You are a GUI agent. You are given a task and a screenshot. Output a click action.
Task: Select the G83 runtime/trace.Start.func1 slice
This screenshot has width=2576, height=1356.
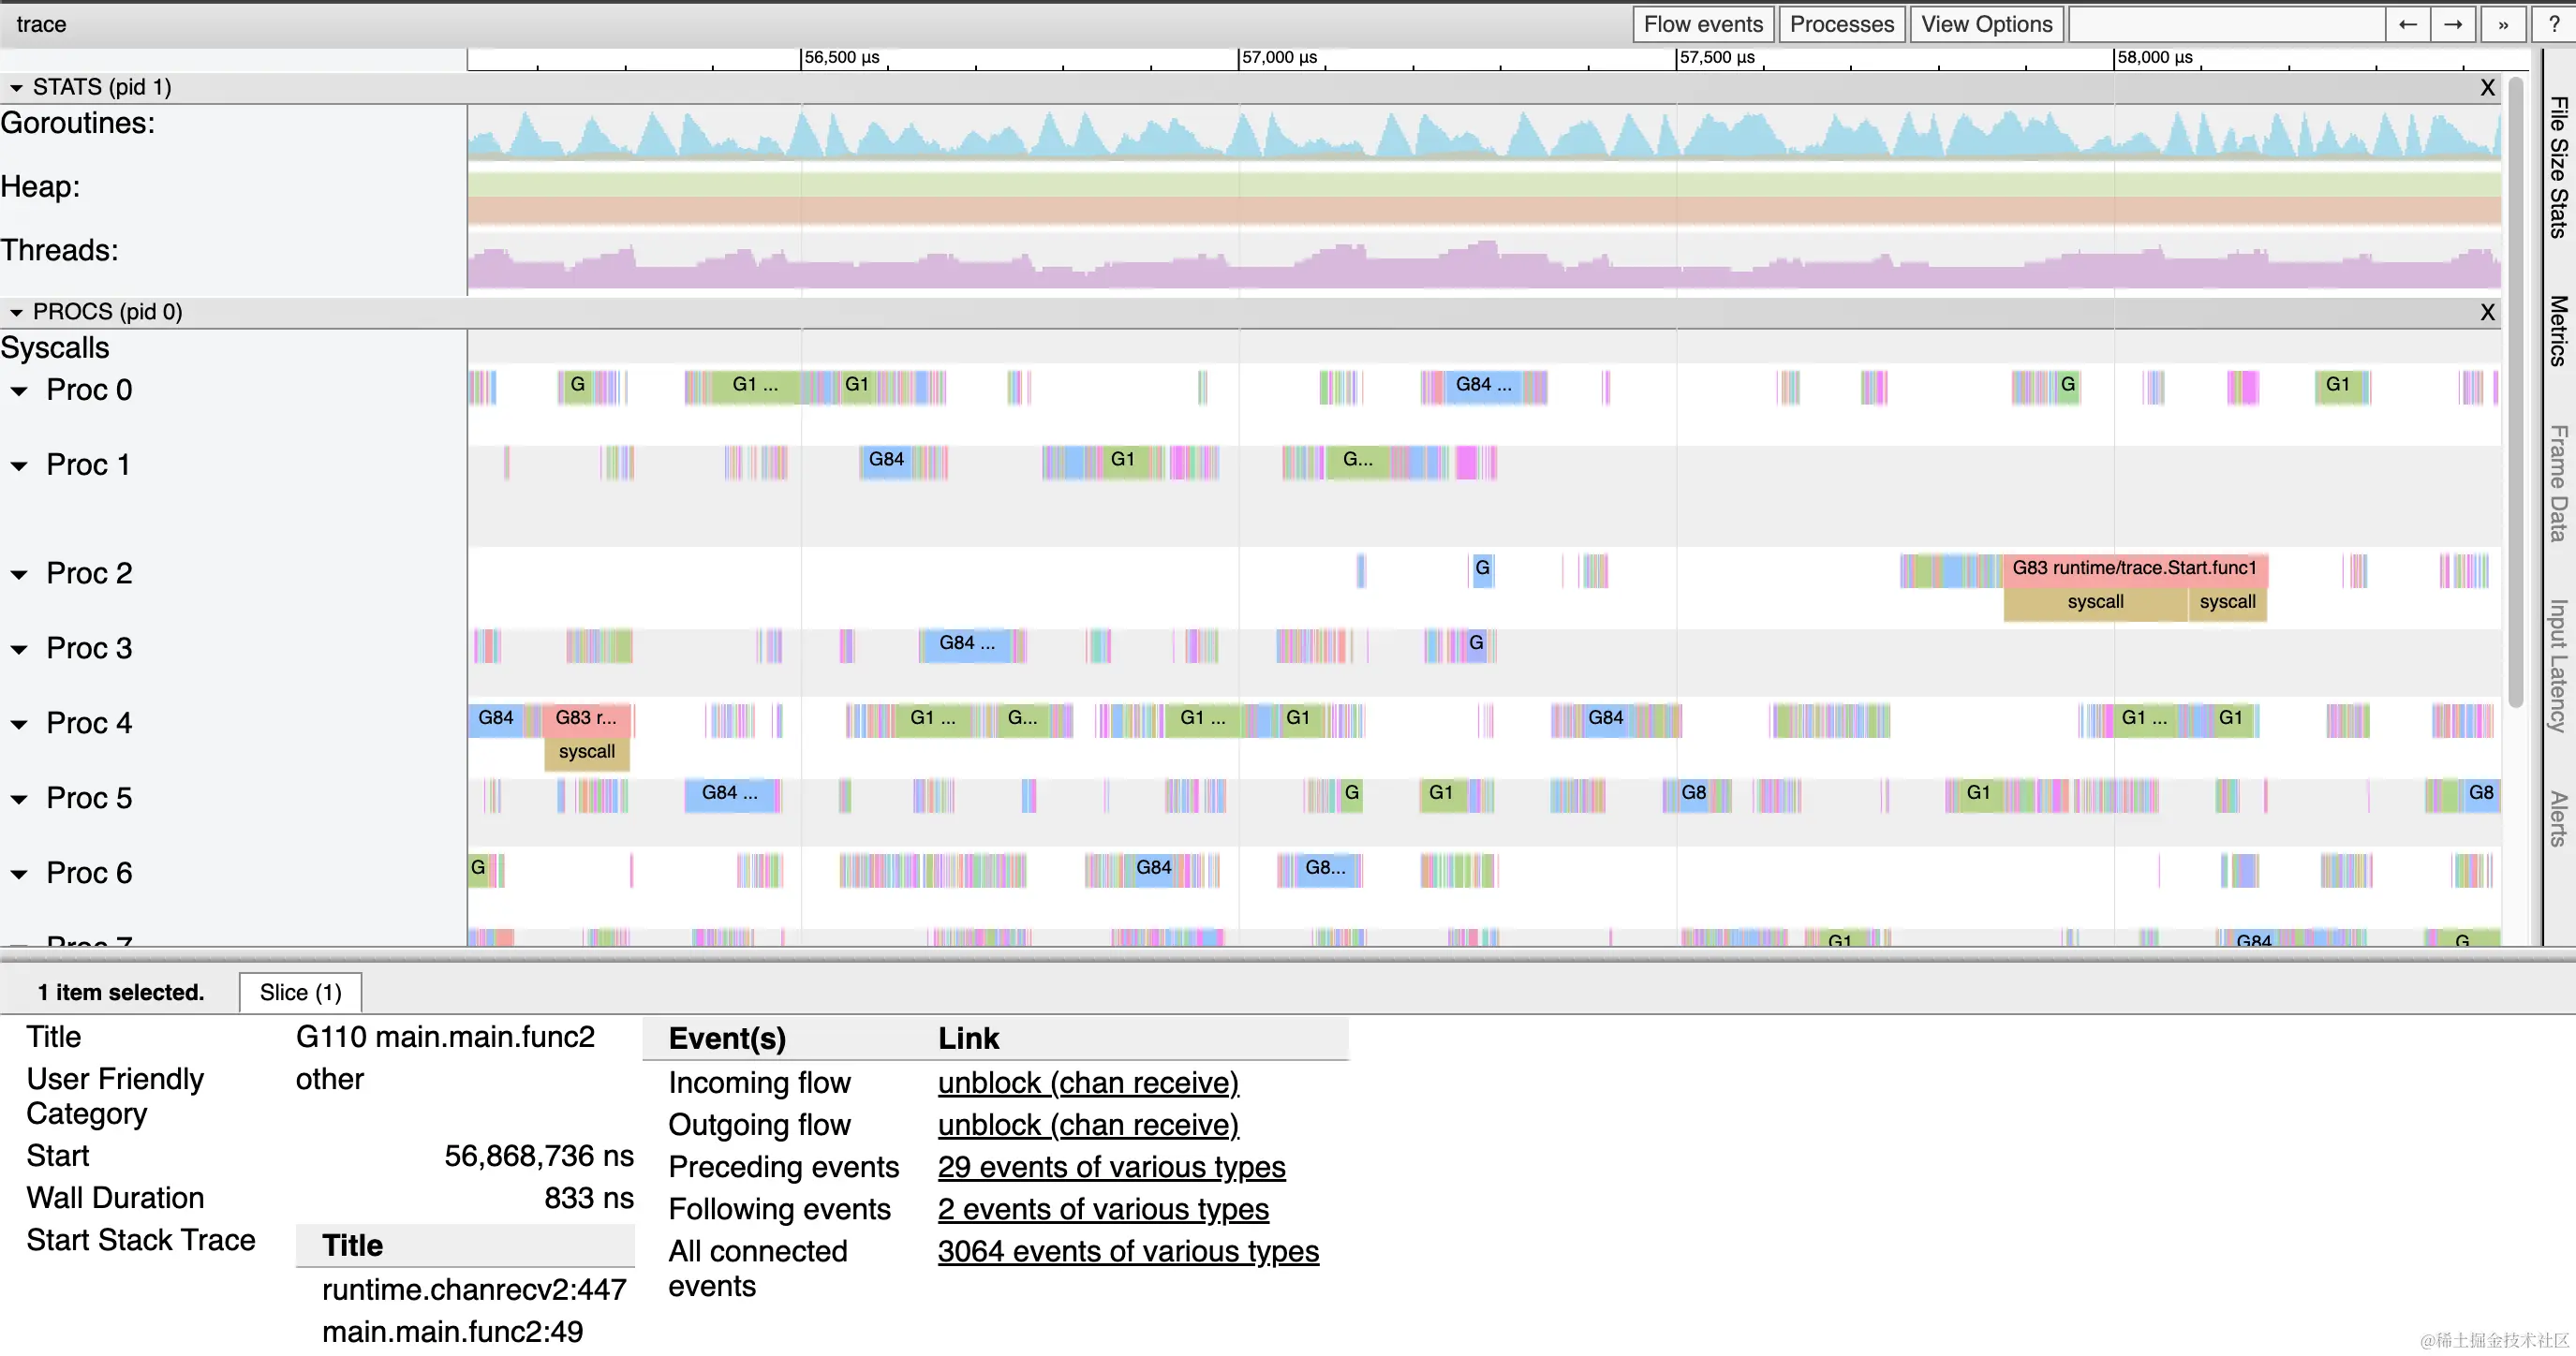click(2134, 568)
